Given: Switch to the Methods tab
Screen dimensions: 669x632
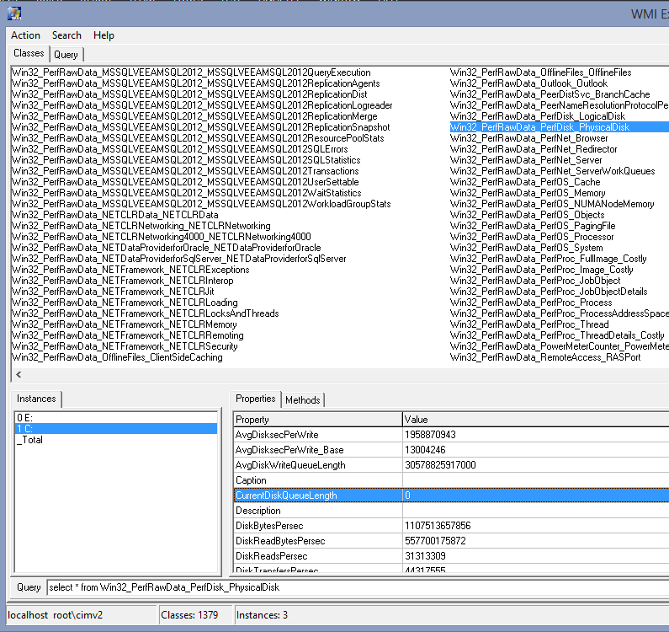Looking at the screenshot, I should pos(302,400).
